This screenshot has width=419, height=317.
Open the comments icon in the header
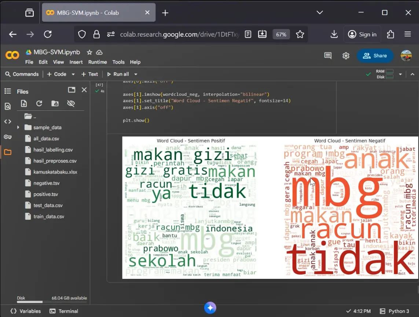[327, 55]
